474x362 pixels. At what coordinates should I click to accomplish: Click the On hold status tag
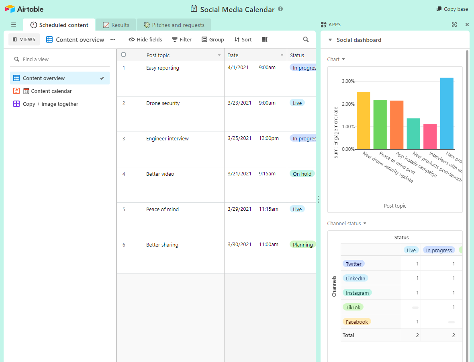pyautogui.click(x=302, y=174)
